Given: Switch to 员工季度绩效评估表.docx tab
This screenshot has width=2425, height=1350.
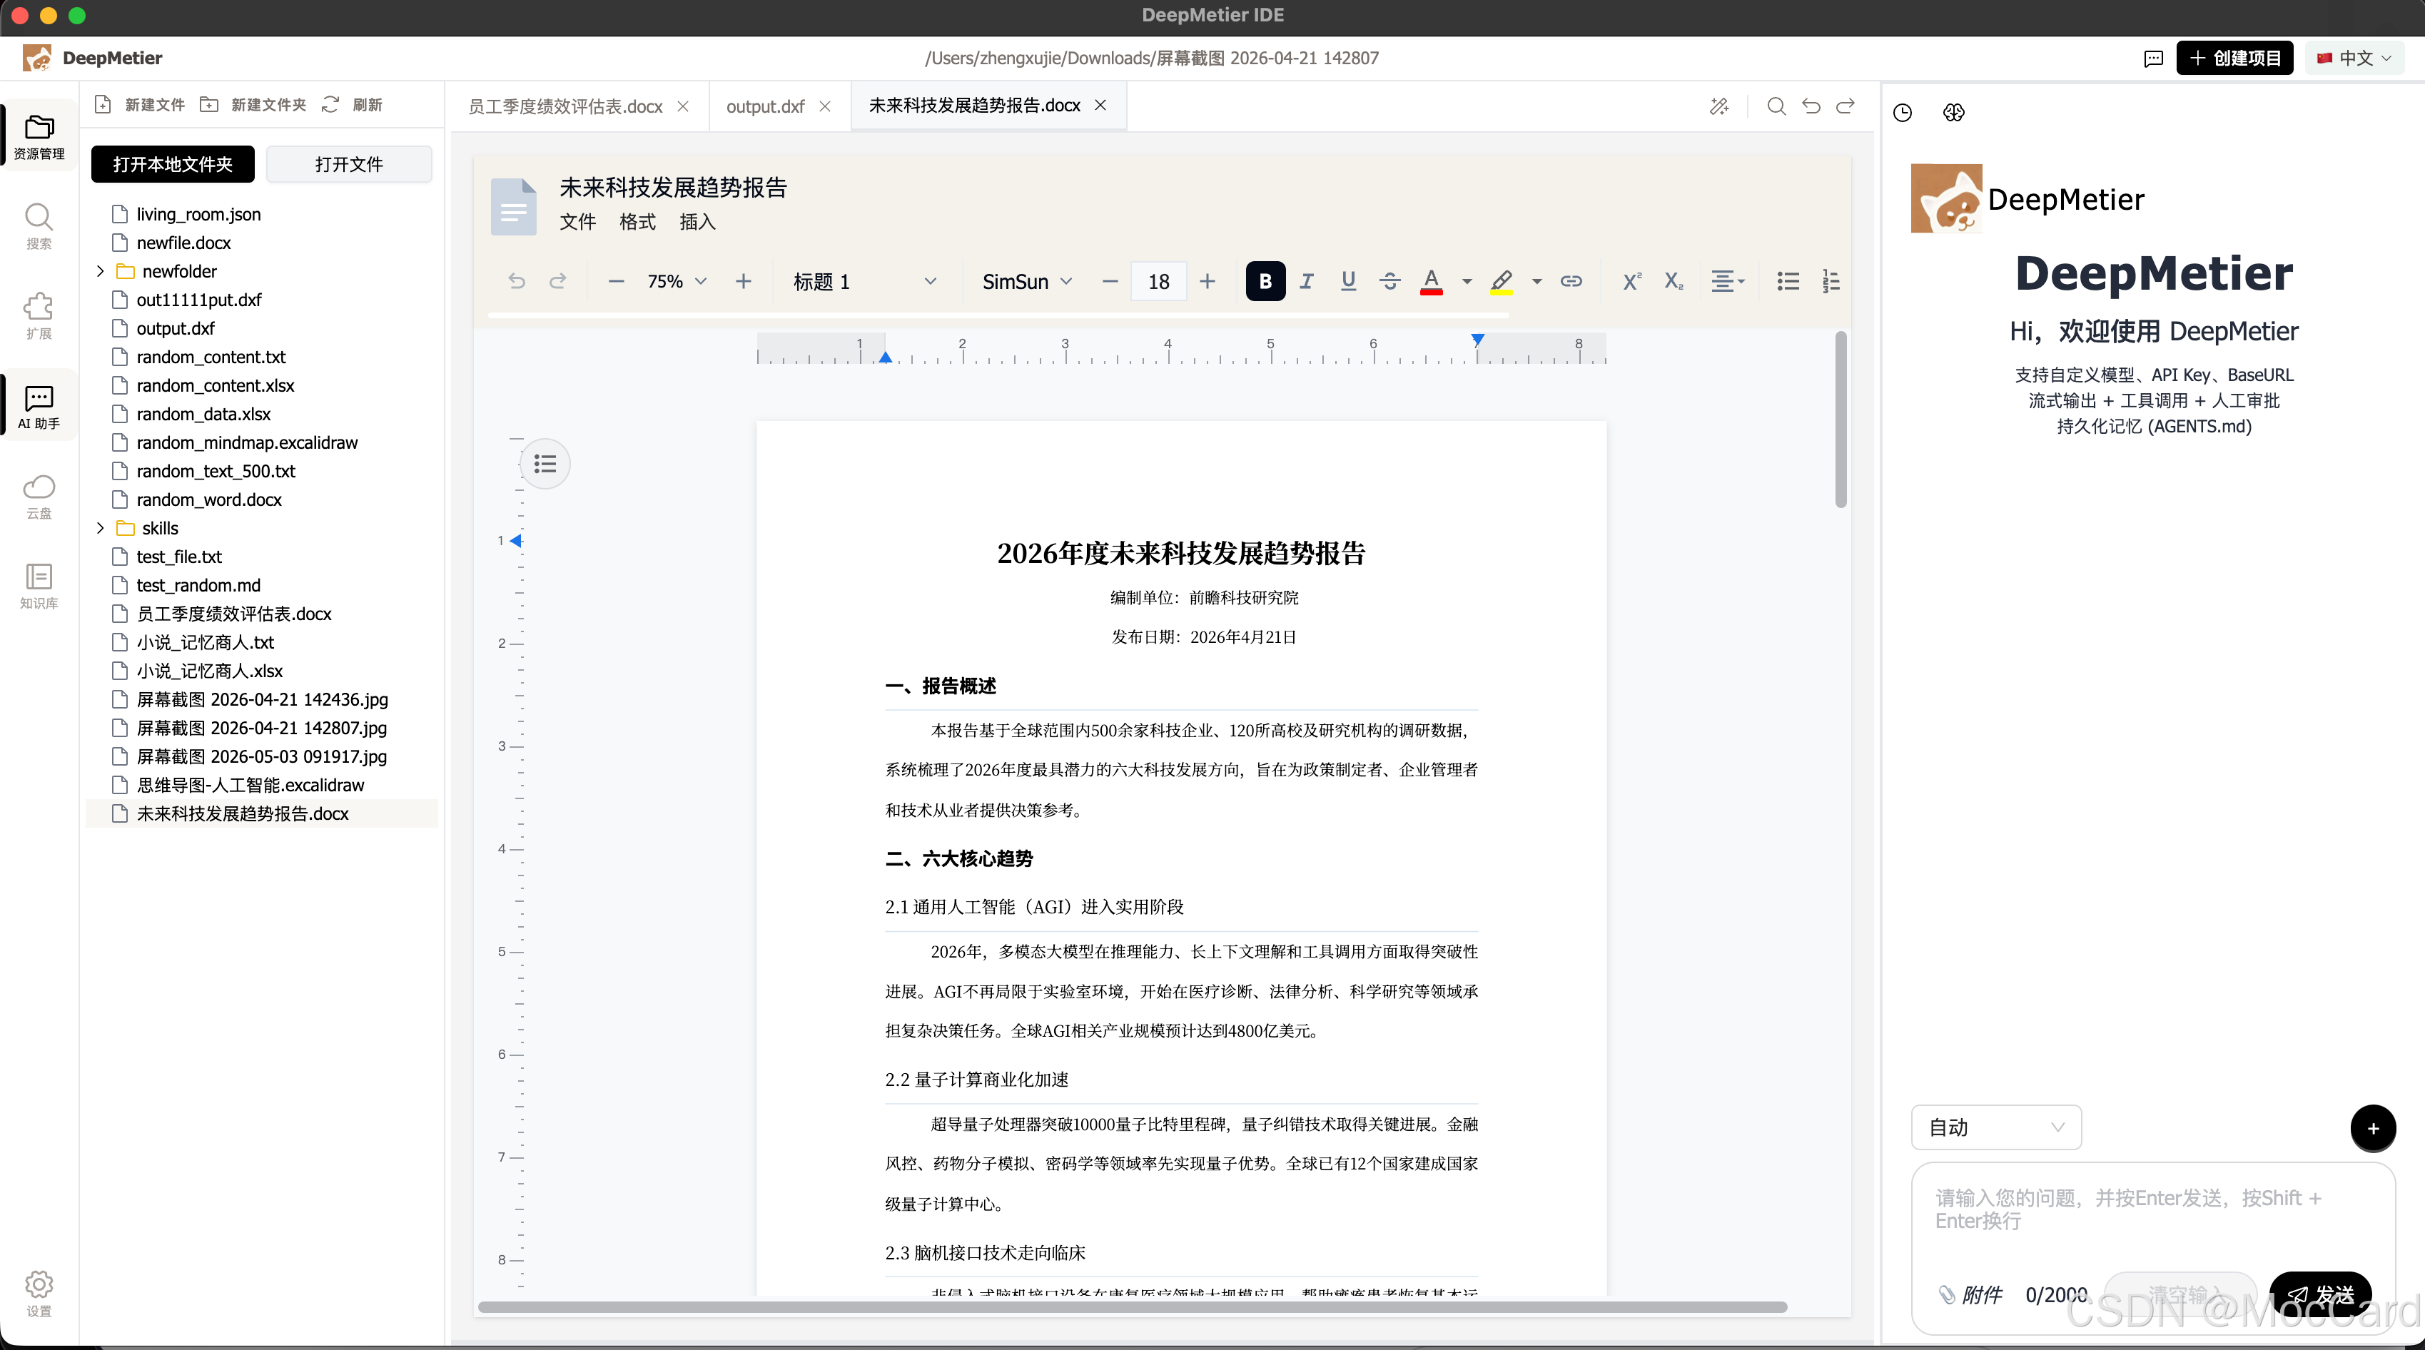Looking at the screenshot, I should (565, 106).
